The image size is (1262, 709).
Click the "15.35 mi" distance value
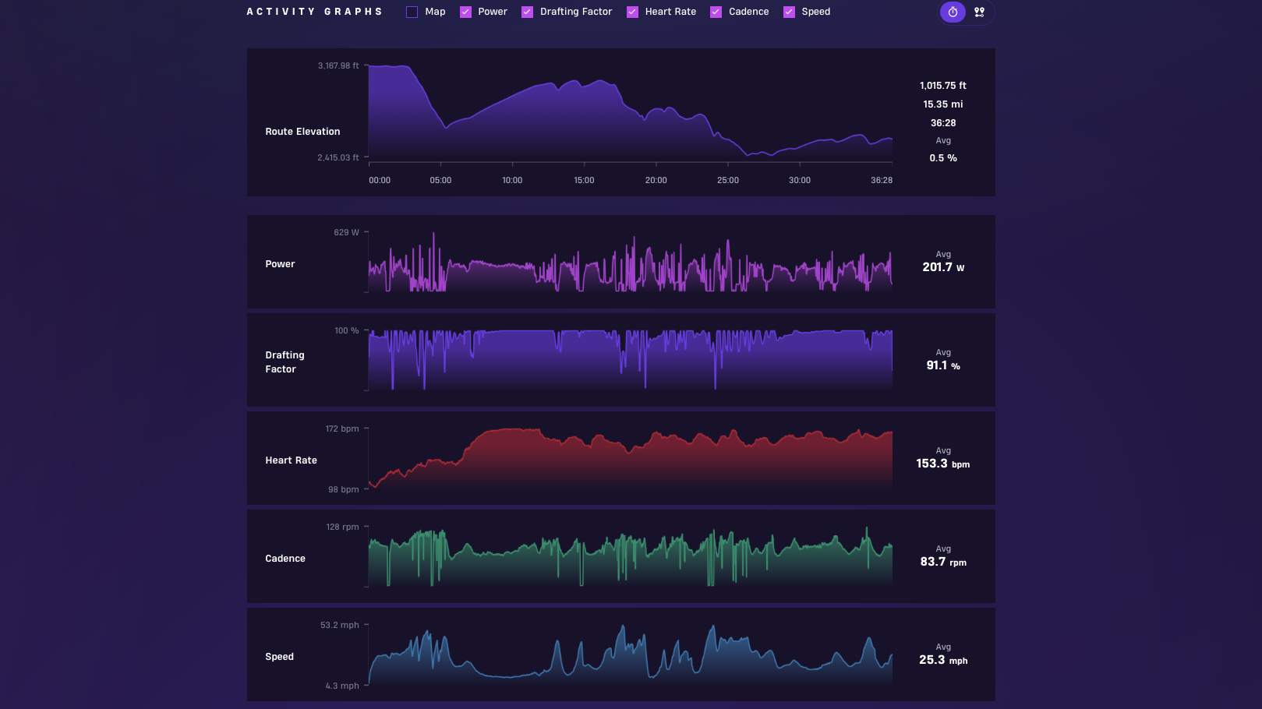[943, 104]
